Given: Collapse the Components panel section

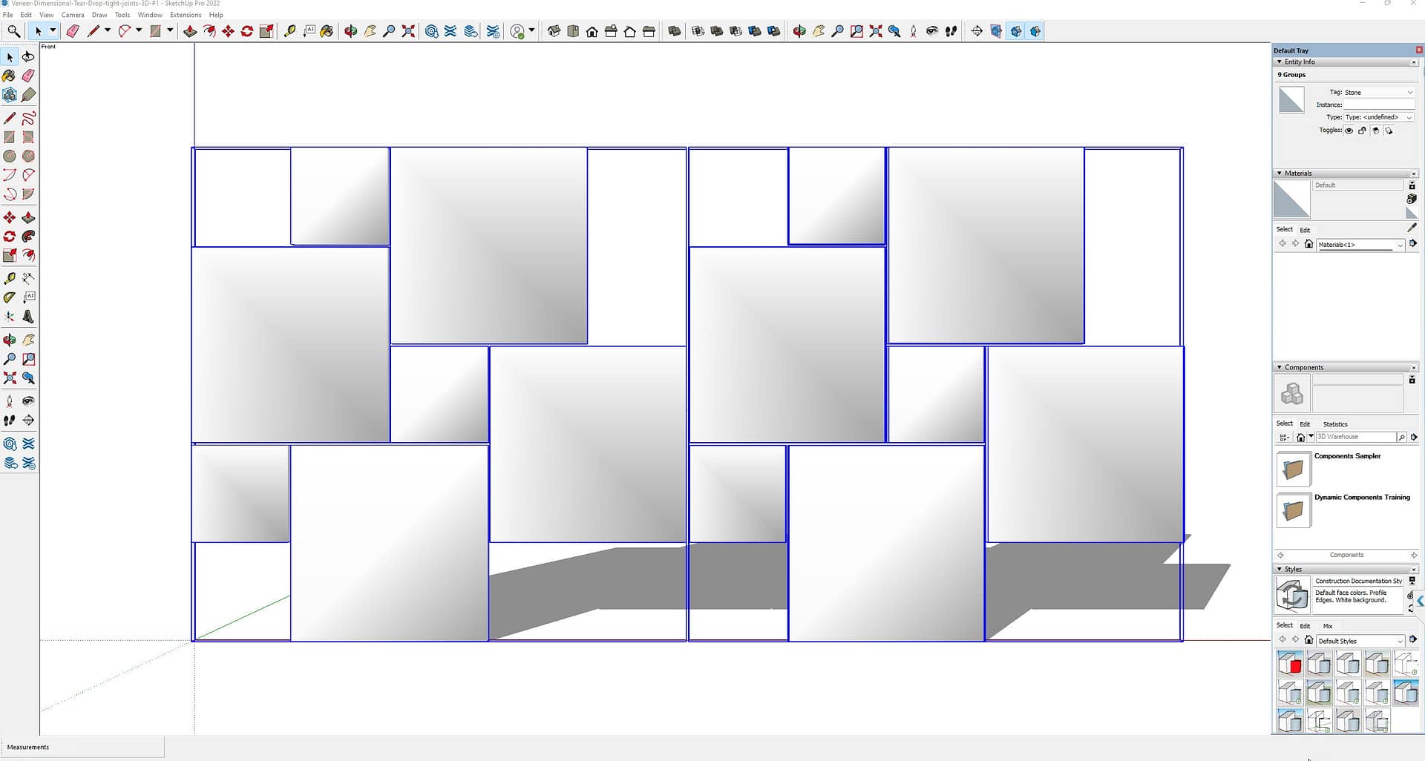Looking at the screenshot, I should coord(1280,368).
